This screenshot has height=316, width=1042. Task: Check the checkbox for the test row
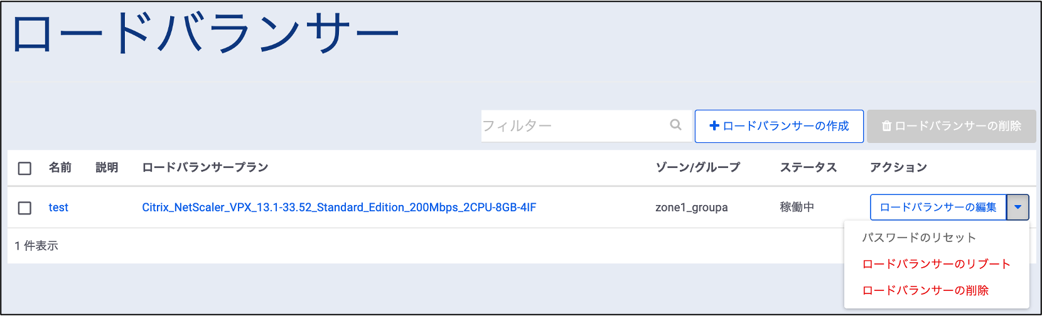pyautogui.click(x=24, y=208)
